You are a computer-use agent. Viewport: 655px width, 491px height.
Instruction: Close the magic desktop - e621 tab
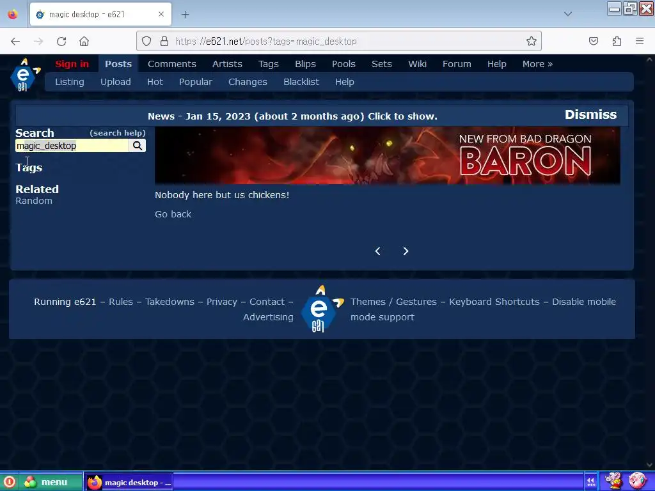coord(161,14)
